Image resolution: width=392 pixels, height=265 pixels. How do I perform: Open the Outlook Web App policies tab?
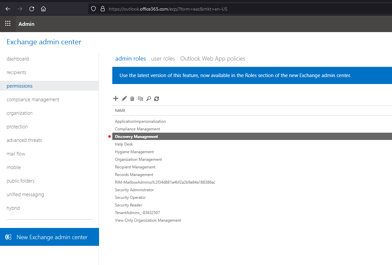(x=212, y=58)
